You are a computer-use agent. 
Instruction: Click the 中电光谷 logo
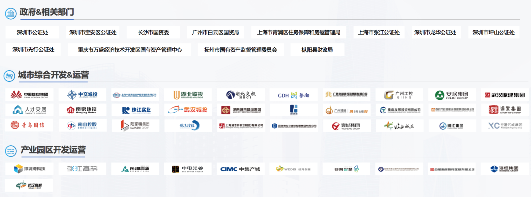[x=188, y=169]
